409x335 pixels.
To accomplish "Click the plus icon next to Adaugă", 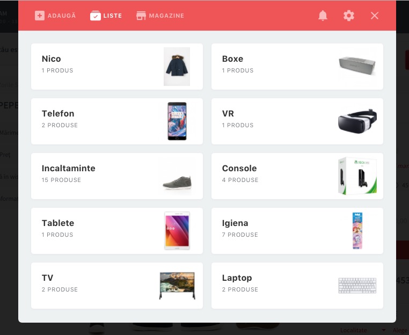I will [40, 16].
